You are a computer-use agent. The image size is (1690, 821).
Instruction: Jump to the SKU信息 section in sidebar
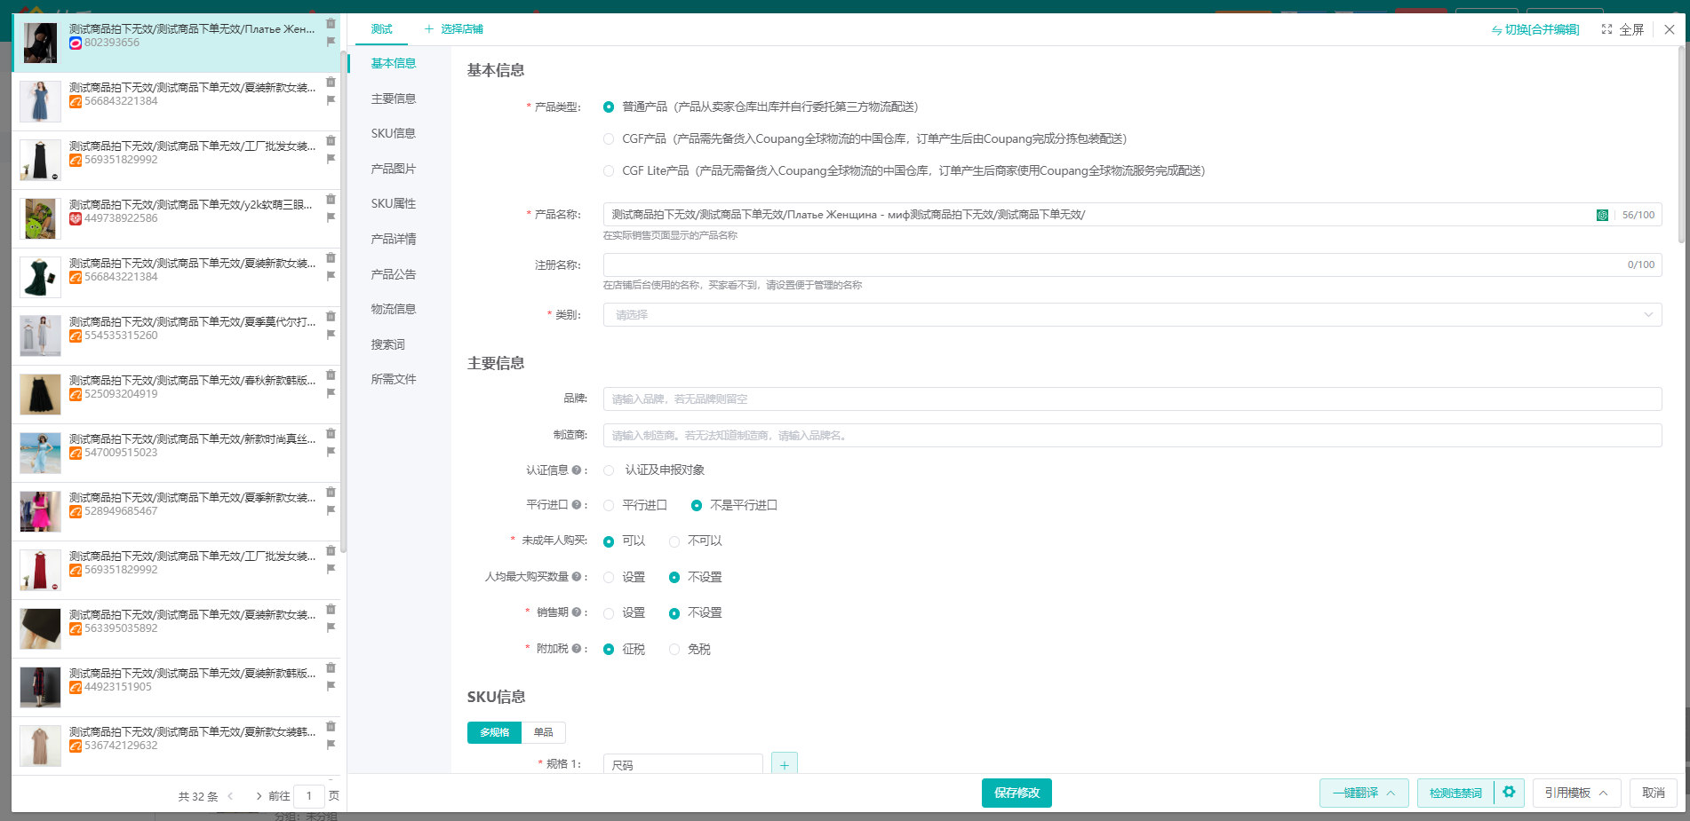click(x=393, y=133)
